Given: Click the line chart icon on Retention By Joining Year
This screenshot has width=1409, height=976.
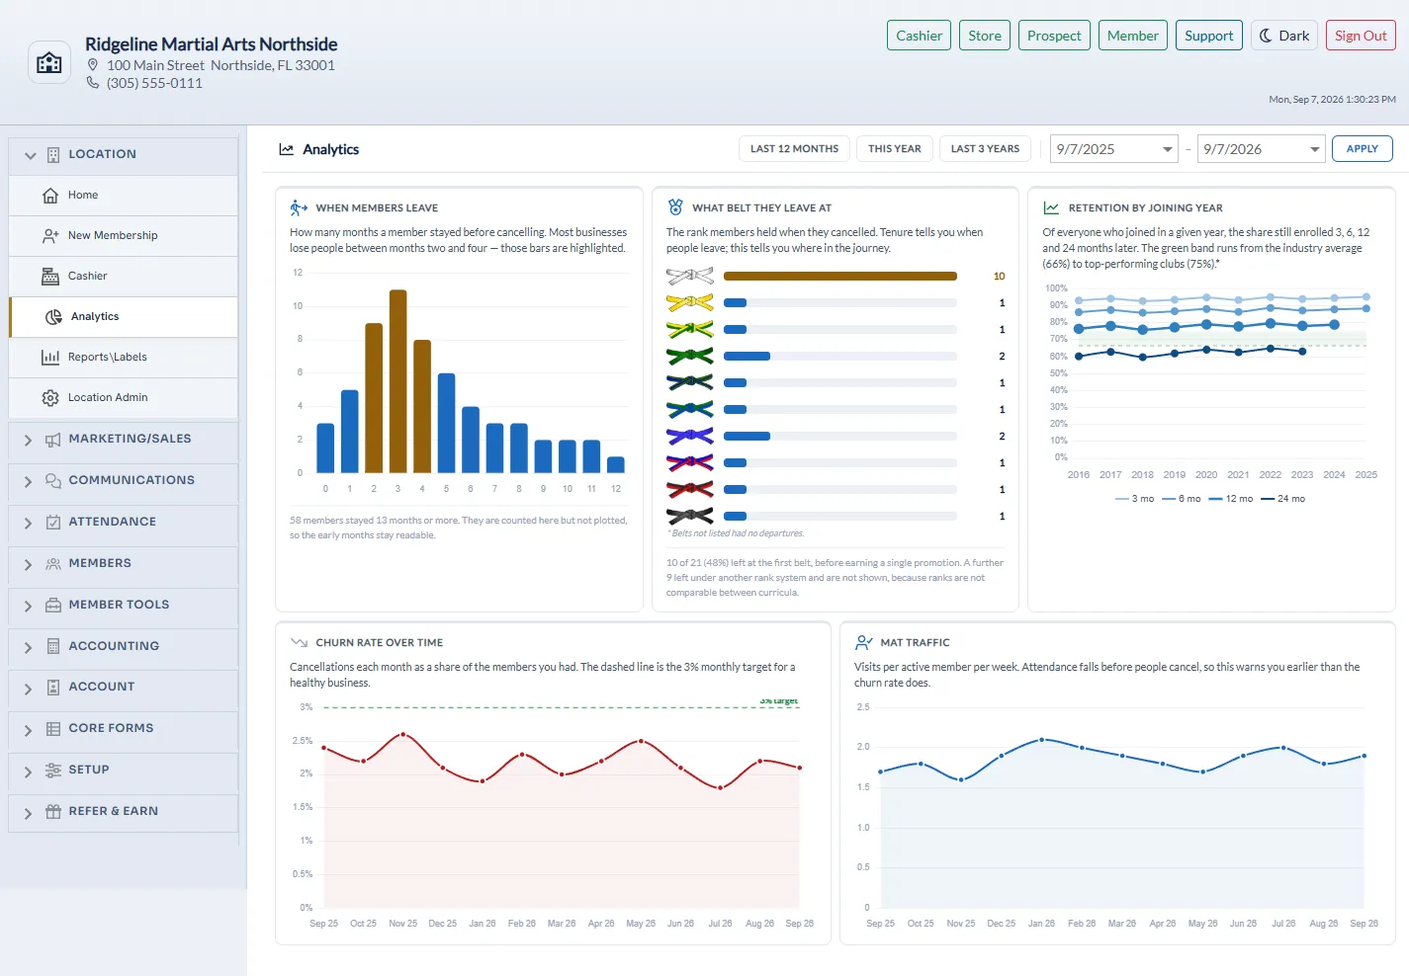Looking at the screenshot, I should tap(1051, 207).
